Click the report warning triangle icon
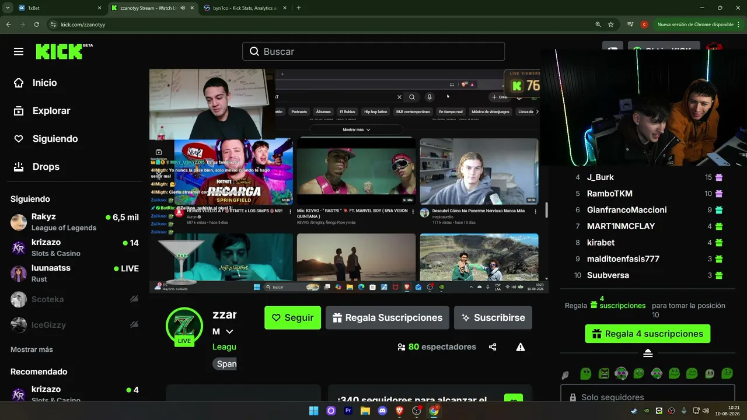Image resolution: width=747 pixels, height=420 pixels. click(x=521, y=347)
